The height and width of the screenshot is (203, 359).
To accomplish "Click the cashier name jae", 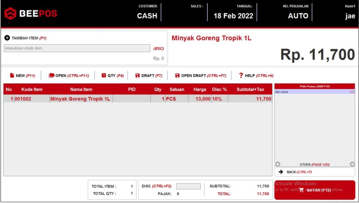I will coord(350,16).
